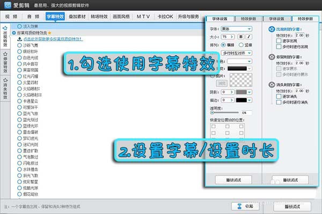Click the 透明度 transparency slider handle
Viewport: 322px width, 214px height.
tap(213, 113)
